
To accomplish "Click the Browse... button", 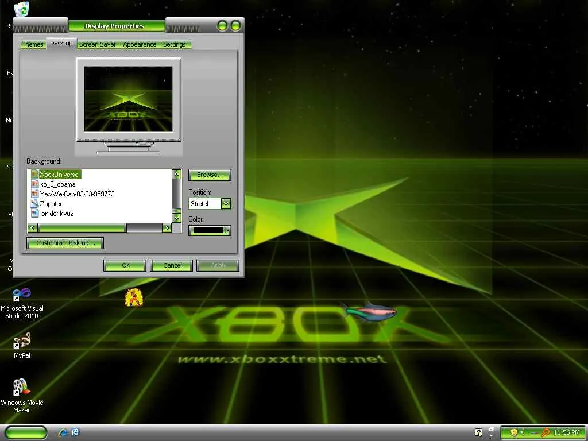I will pyautogui.click(x=210, y=175).
